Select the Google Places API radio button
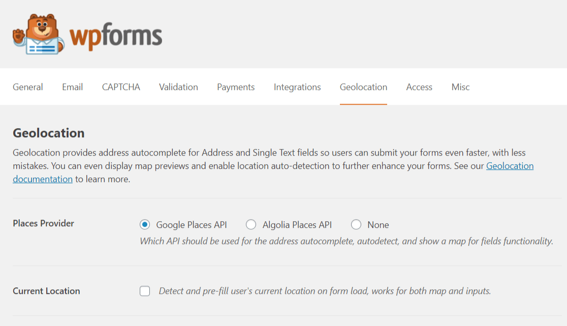 point(145,225)
